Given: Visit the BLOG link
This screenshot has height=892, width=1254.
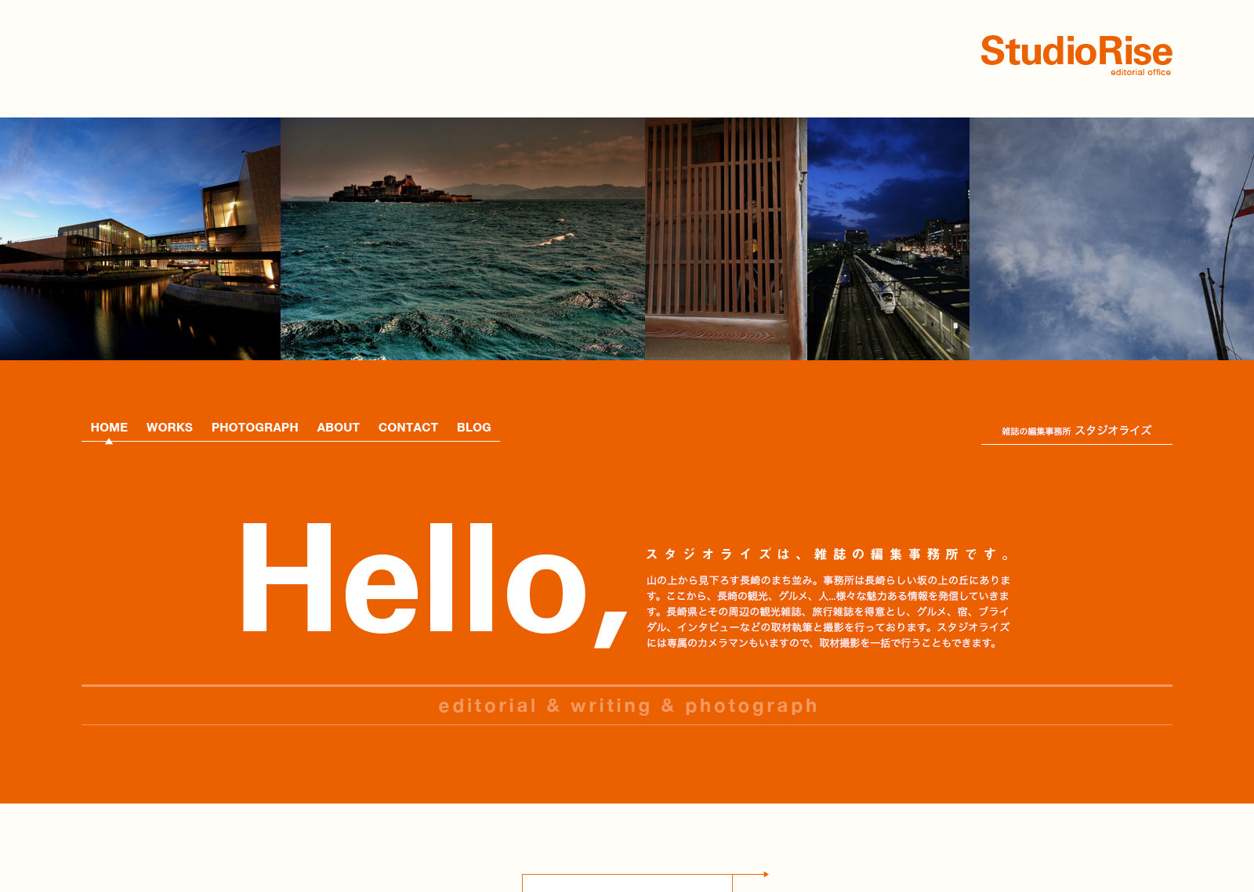Looking at the screenshot, I should [474, 428].
